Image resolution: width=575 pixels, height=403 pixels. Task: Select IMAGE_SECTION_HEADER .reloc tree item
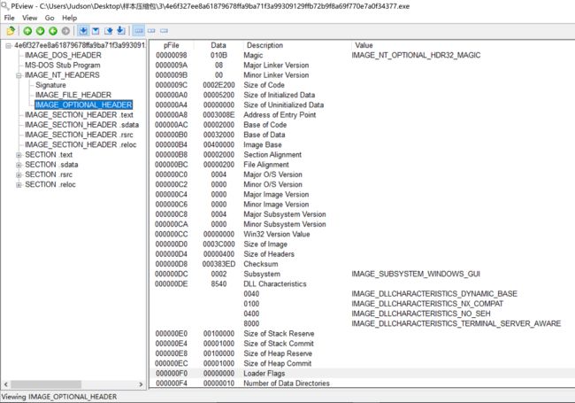(80, 144)
